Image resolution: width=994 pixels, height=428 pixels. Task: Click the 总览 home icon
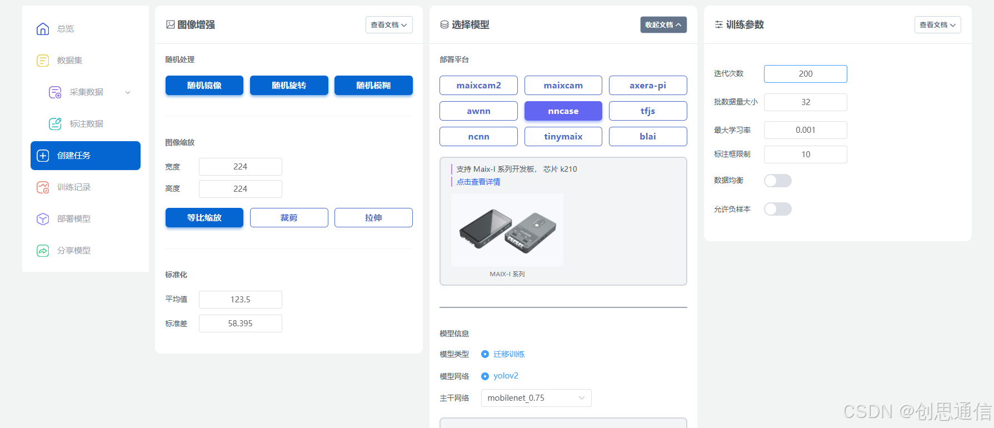(x=43, y=29)
